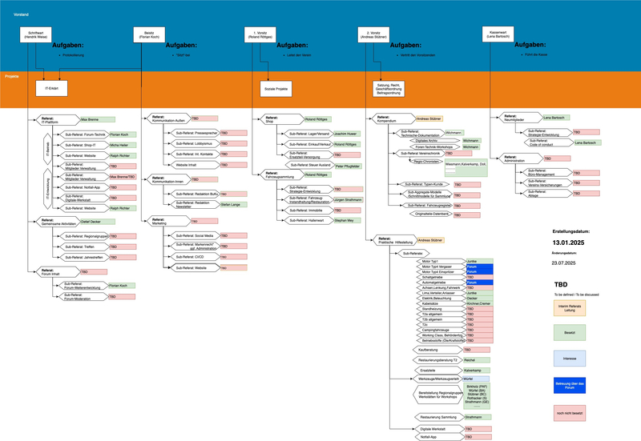Click Sub-Referat: Social Media node
Image resolution: width=641 pixels, height=441 pixels.
[196, 235]
